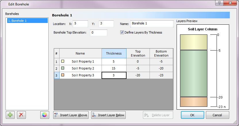Click green layer in Soil Layer Column preview
239x126 pixels.
pos(194,73)
